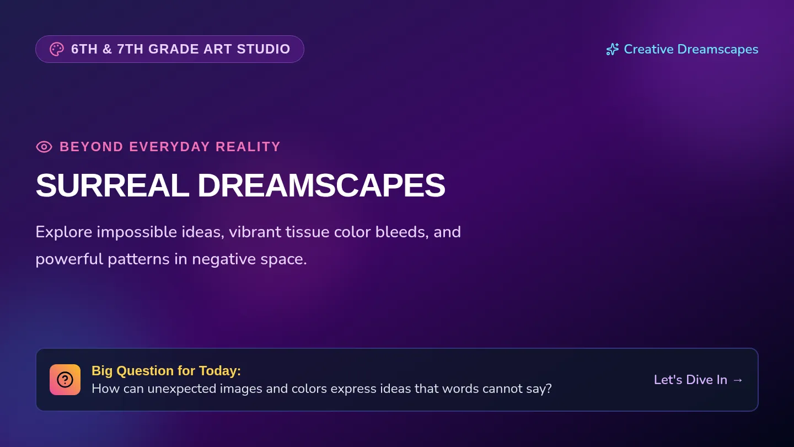Click the question about unexpected images and colors

pyautogui.click(x=321, y=389)
